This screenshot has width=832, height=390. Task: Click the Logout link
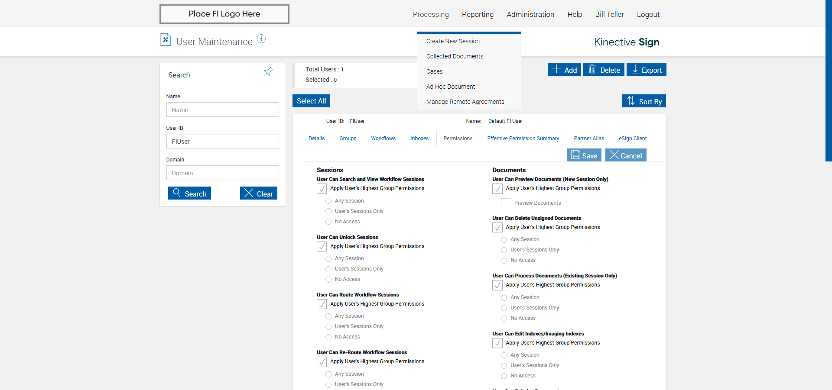click(648, 14)
